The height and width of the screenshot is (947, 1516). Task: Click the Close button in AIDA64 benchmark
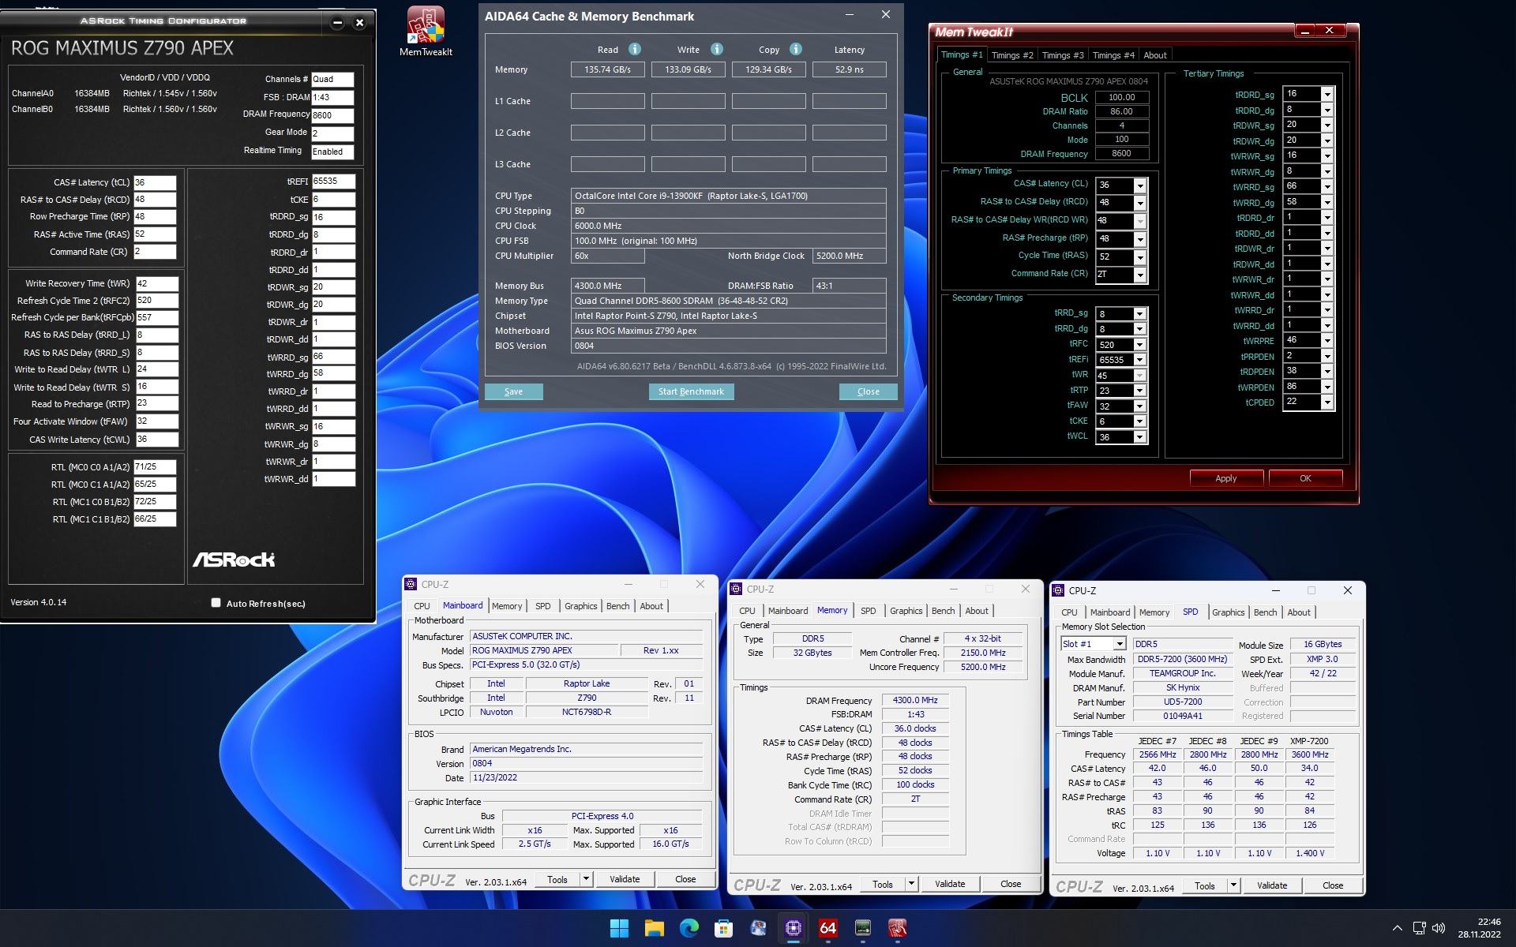point(868,391)
